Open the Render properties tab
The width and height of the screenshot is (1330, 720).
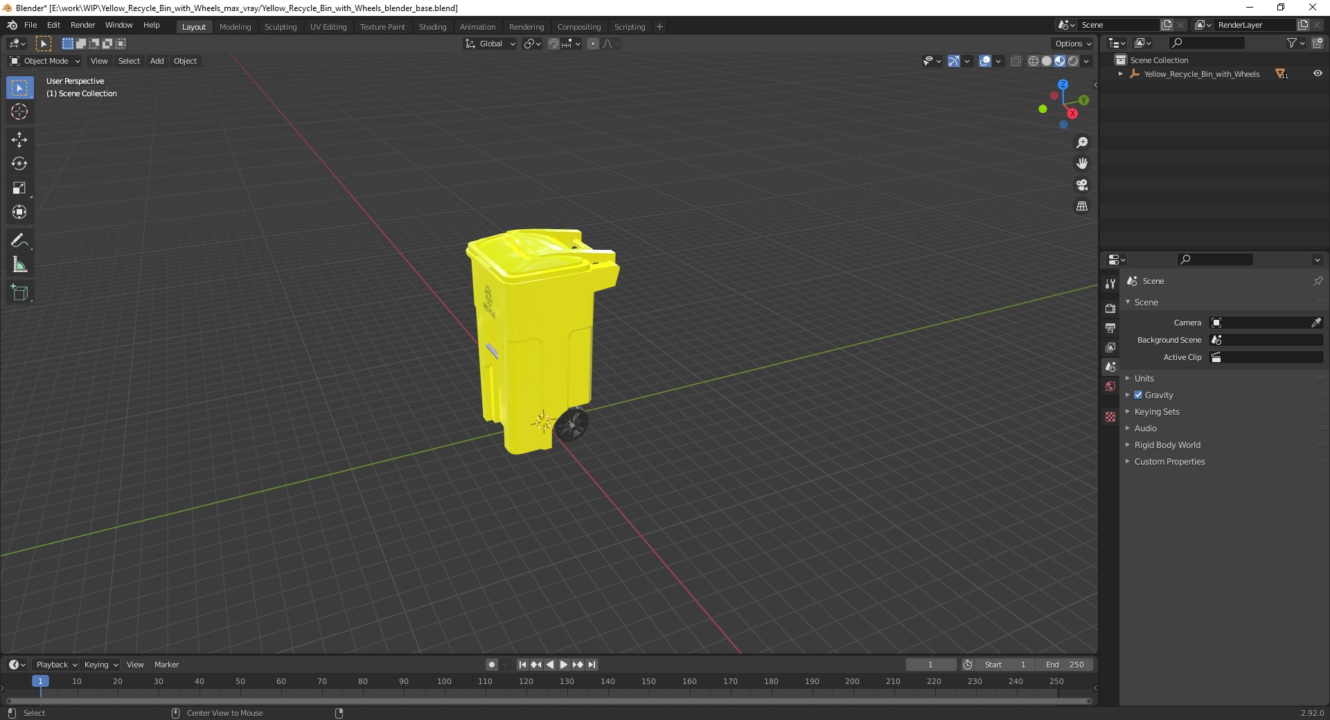[1110, 308]
